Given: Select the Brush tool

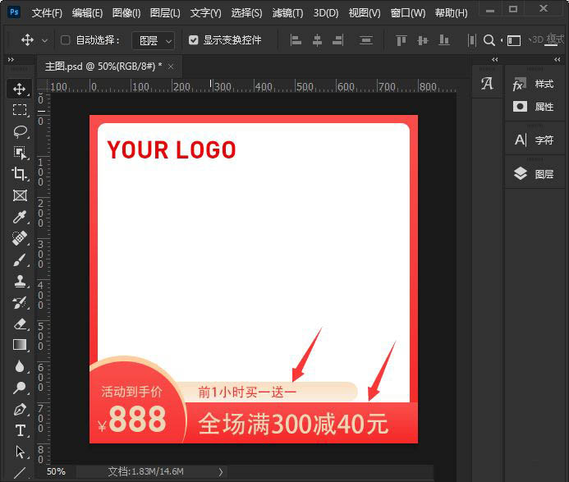Looking at the screenshot, I should coord(20,260).
